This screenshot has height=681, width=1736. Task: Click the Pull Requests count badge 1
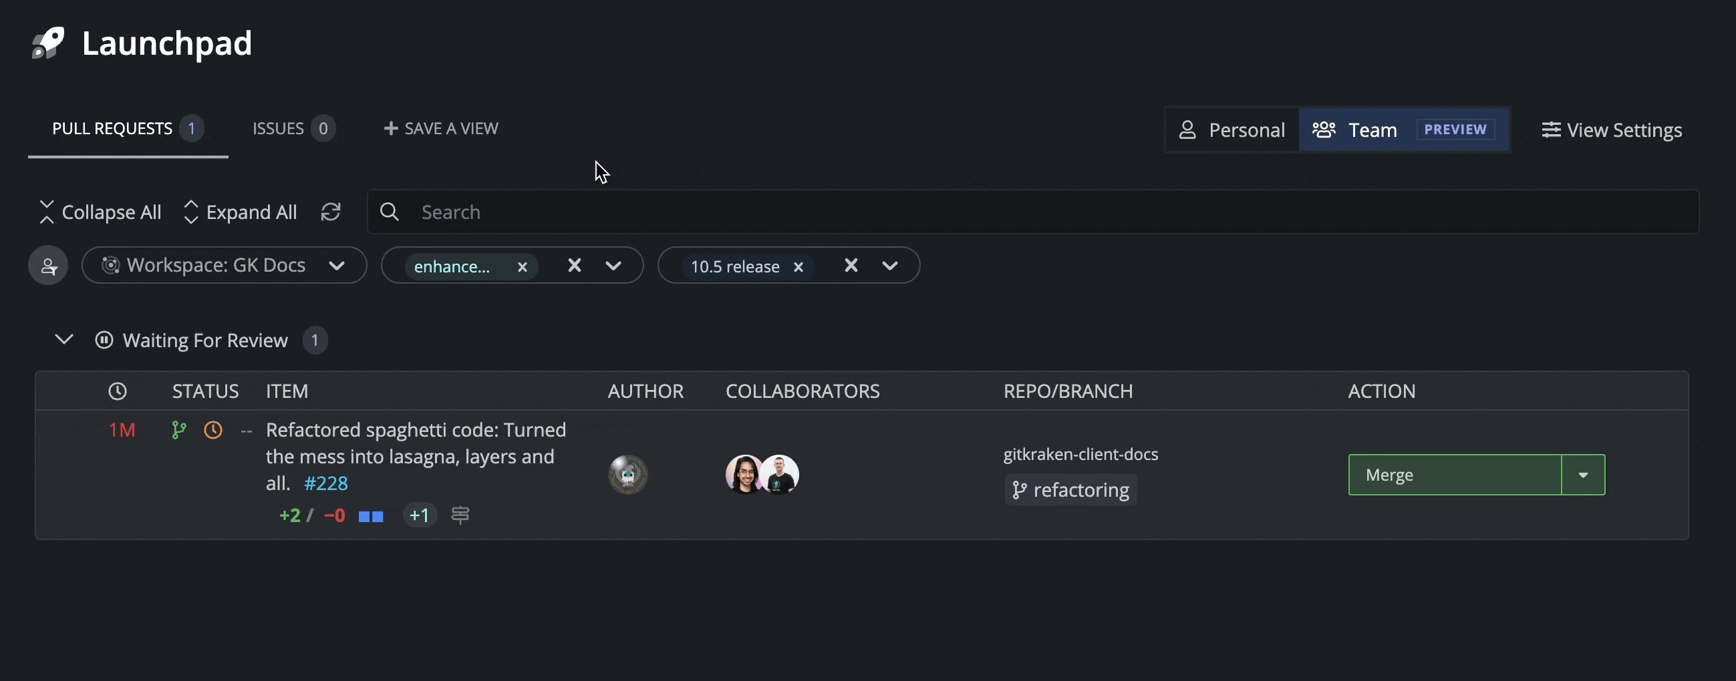[x=191, y=129]
